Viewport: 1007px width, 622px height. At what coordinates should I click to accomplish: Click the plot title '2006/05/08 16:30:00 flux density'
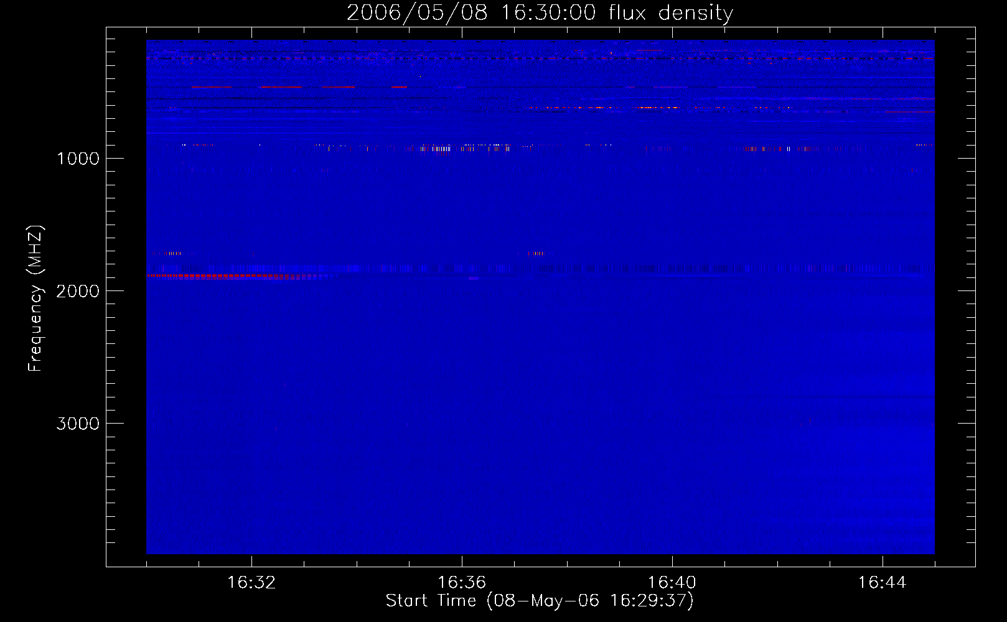click(x=540, y=13)
